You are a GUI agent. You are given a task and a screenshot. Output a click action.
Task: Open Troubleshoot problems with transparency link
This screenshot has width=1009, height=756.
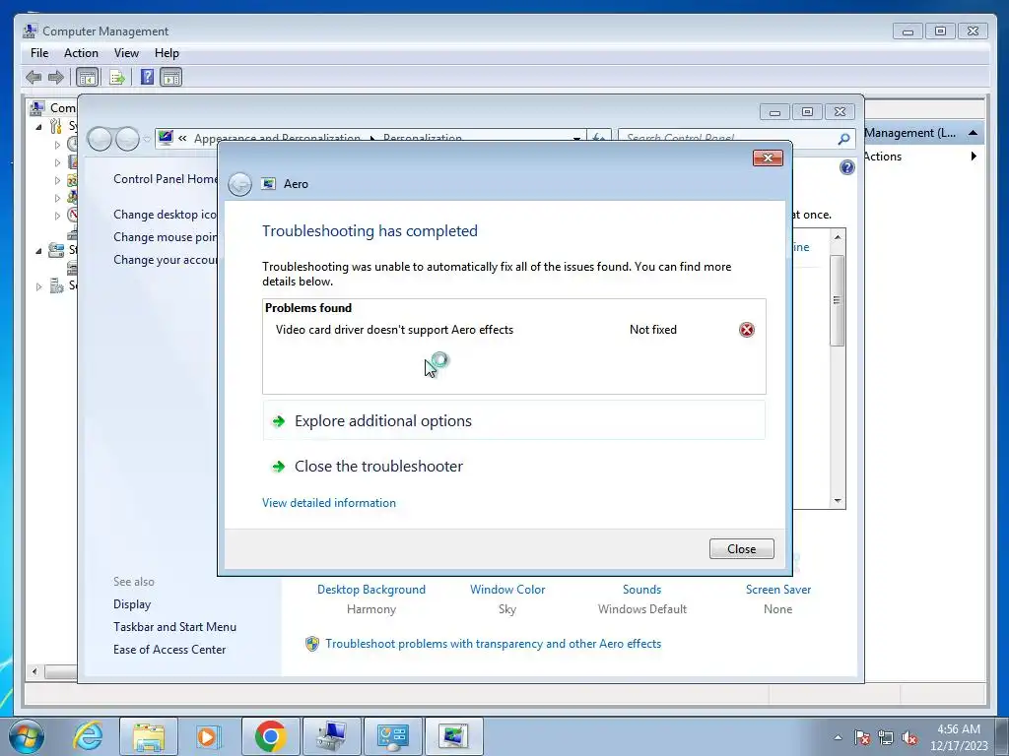(493, 644)
